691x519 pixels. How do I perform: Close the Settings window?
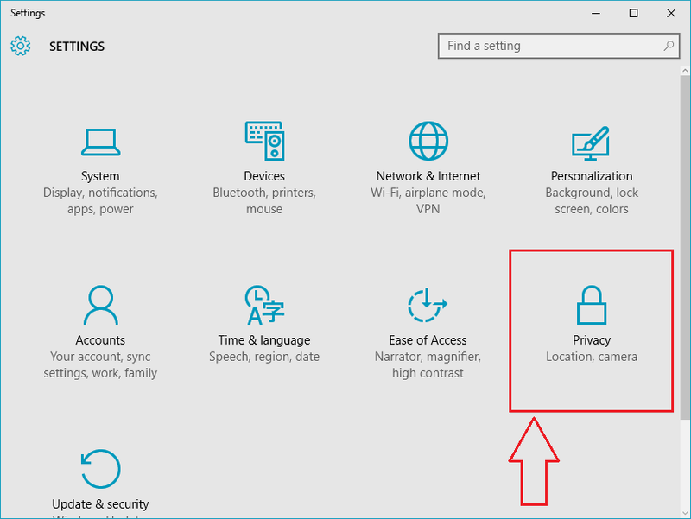click(671, 13)
